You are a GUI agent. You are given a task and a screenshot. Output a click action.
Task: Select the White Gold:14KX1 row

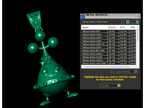pos(109,60)
